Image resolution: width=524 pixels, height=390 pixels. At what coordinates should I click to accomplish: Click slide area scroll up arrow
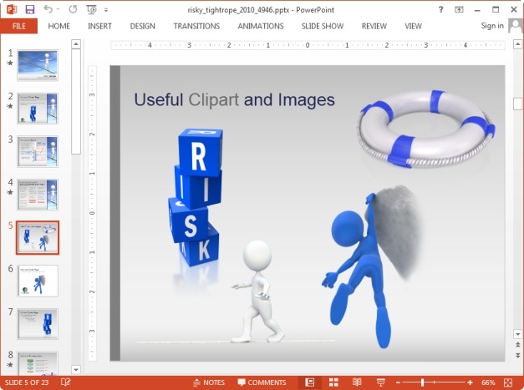tap(517, 43)
